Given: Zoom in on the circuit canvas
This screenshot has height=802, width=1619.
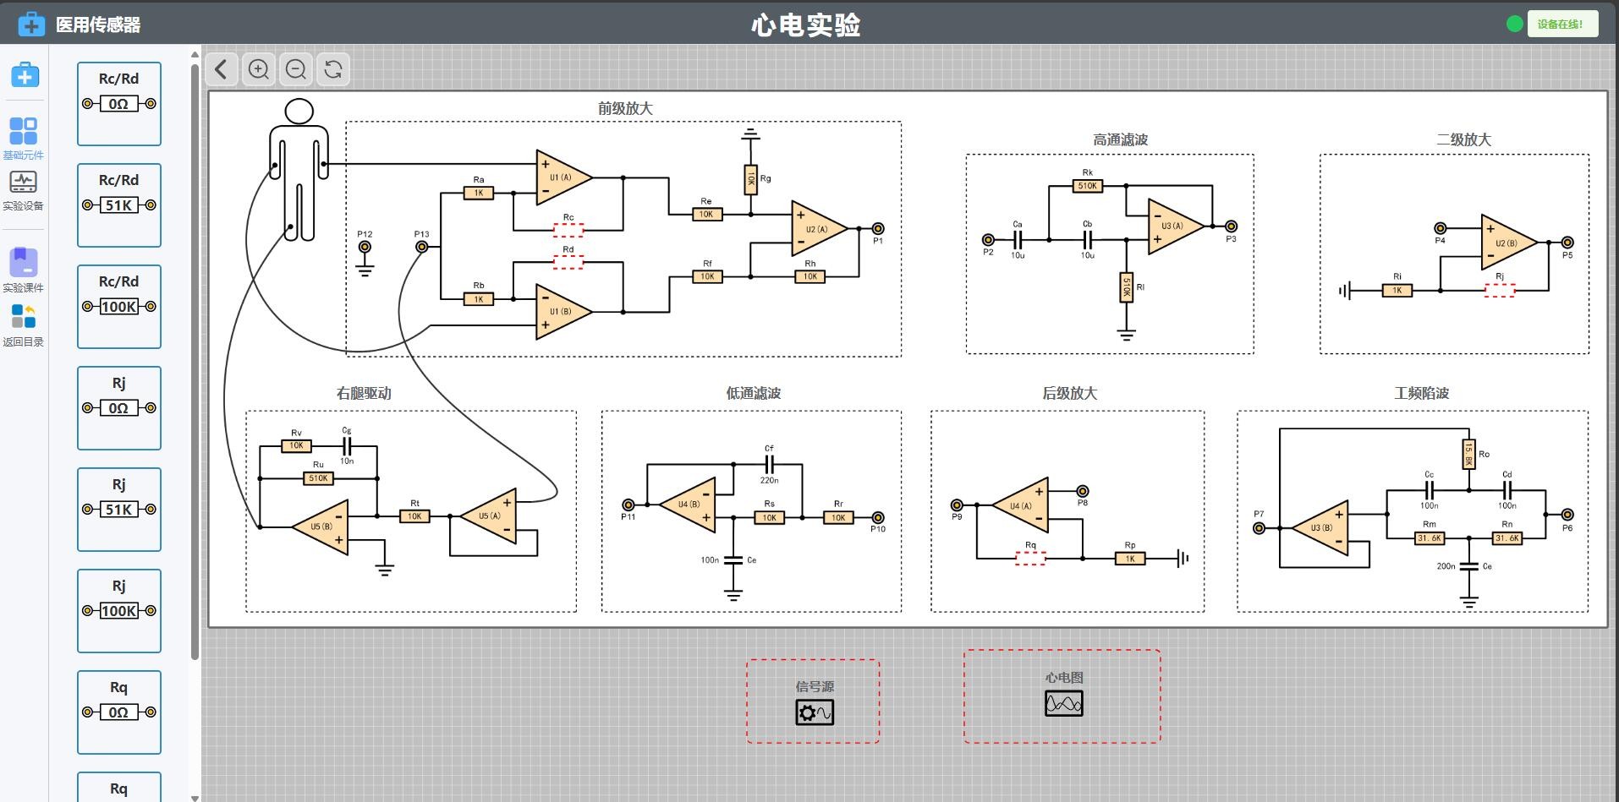Looking at the screenshot, I should [x=259, y=69].
